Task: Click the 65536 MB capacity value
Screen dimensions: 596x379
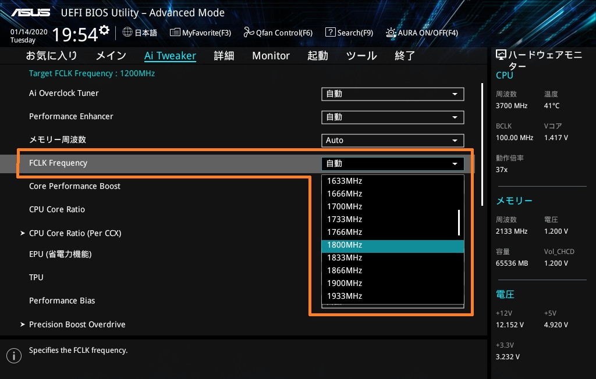Action: click(x=512, y=263)
